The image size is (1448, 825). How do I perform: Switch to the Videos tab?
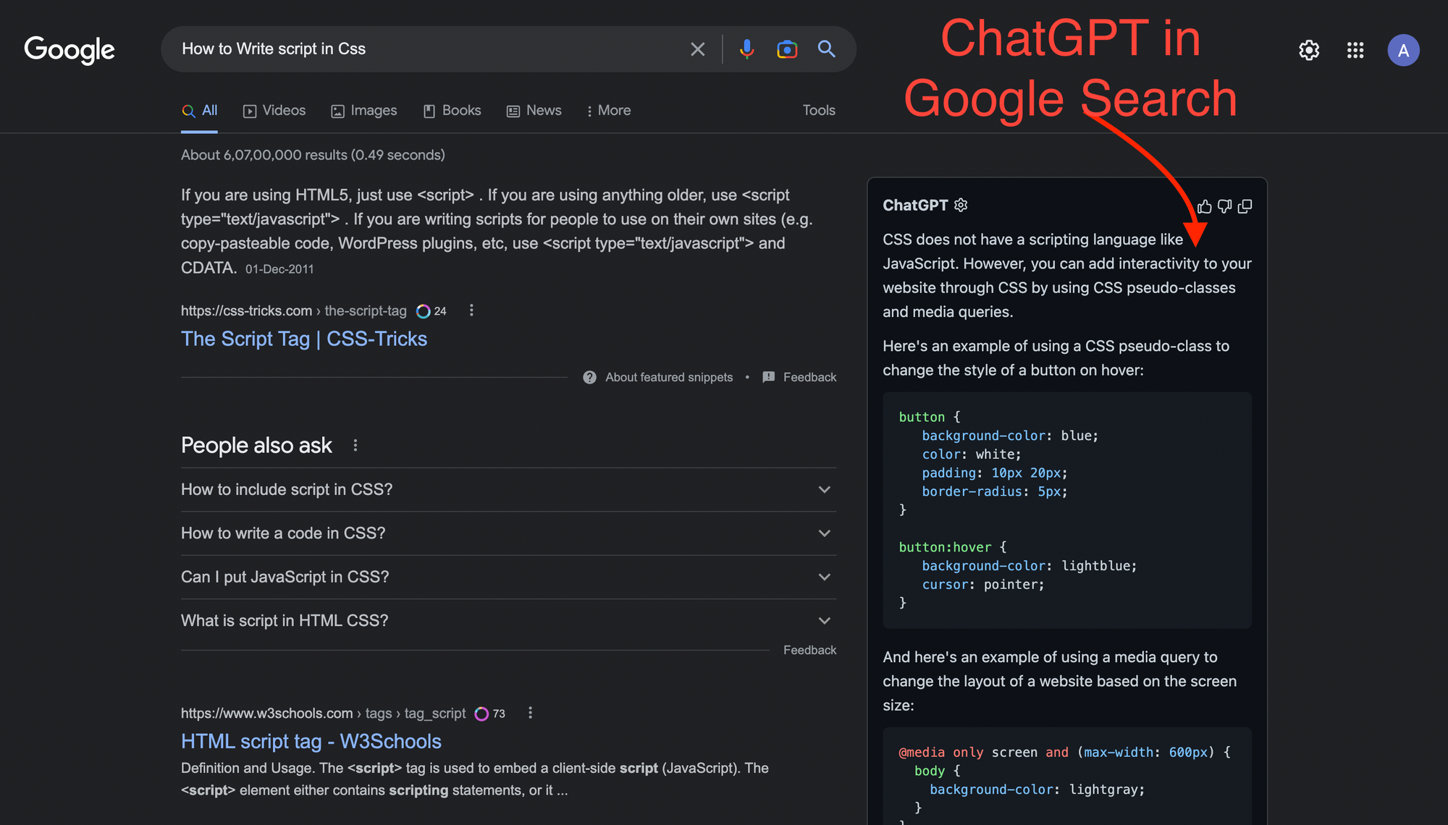tap(274, 111)
